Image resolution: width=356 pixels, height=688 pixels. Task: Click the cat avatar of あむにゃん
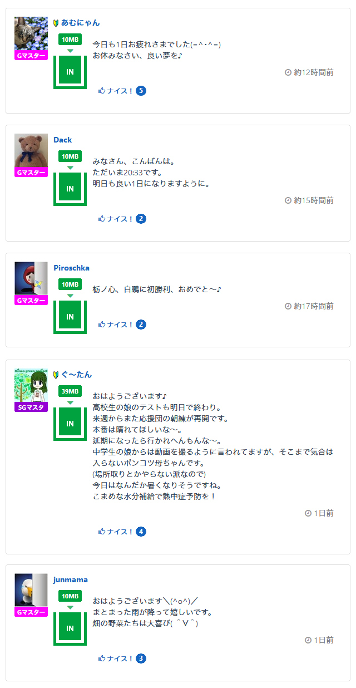pos(31,33)
